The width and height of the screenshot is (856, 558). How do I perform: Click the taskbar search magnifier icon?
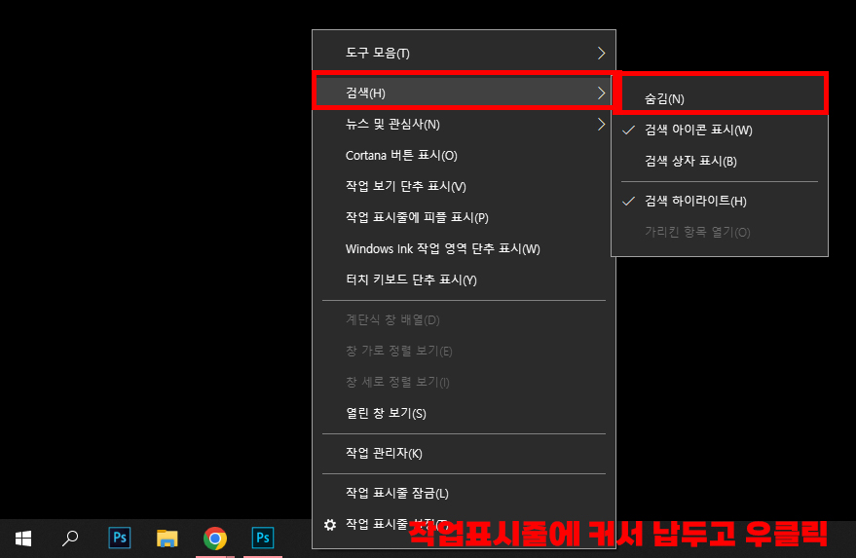pos(70,539)
